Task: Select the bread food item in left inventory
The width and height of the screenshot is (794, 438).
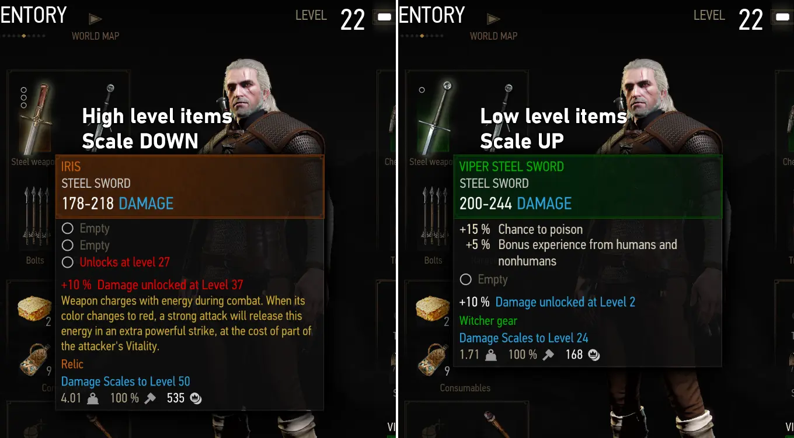Action: coord(35,309)
